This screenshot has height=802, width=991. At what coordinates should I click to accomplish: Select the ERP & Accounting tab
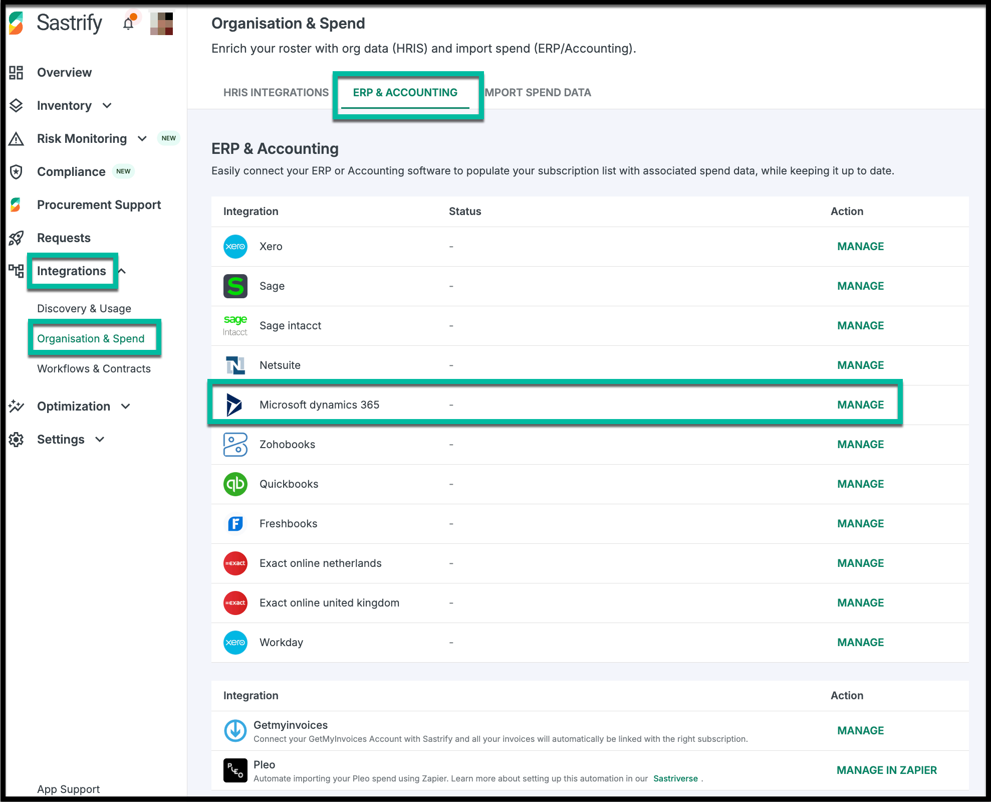(x=405, y=93)
